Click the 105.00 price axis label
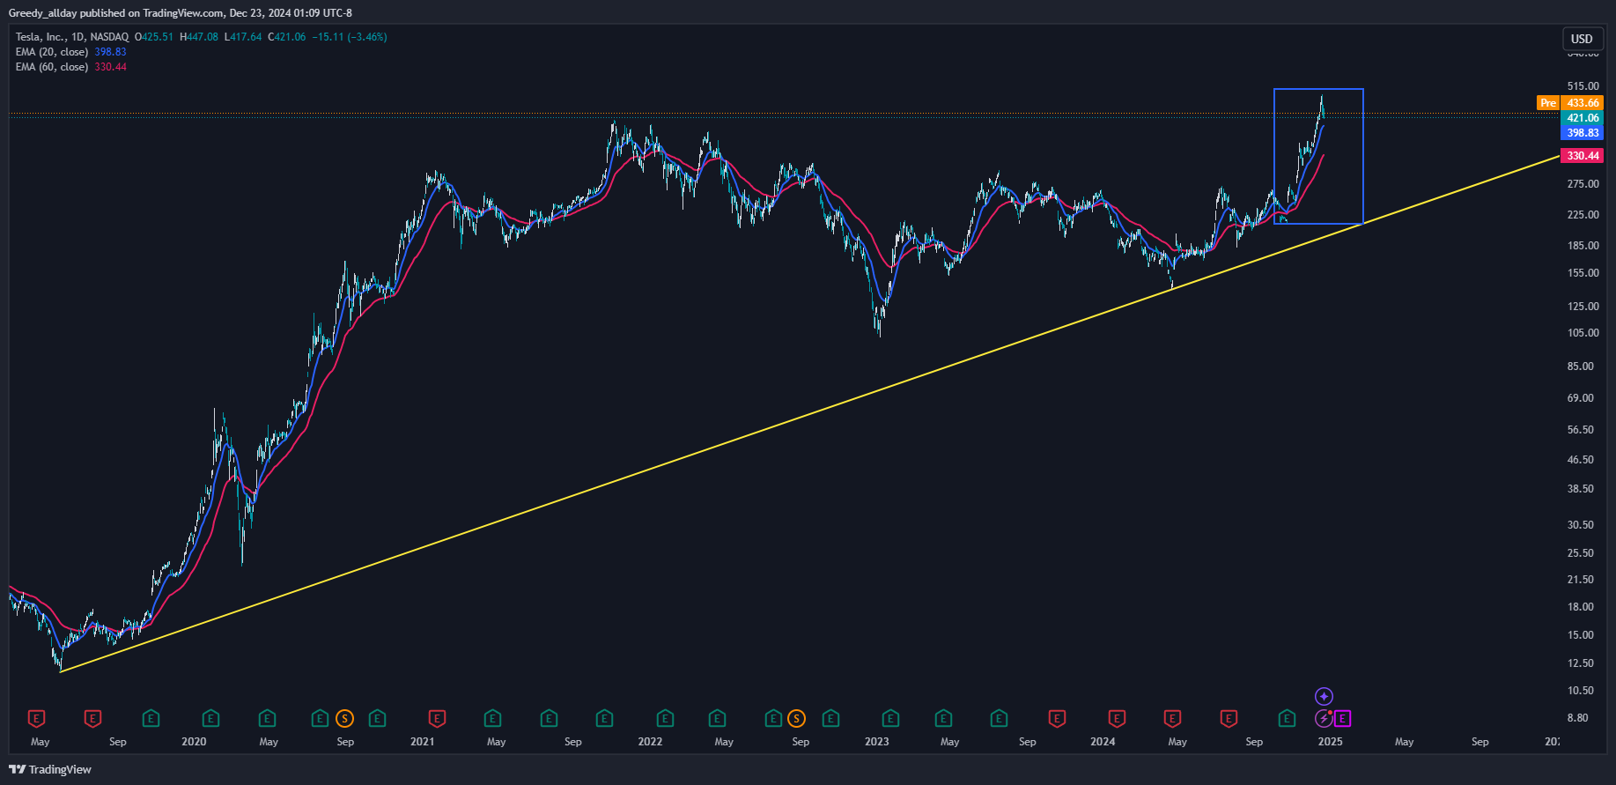Screen dimensions: 1616x785 point(1583,333)
